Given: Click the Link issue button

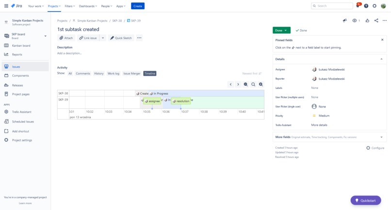Looking at the screenshot, I should tap(88, 38).
